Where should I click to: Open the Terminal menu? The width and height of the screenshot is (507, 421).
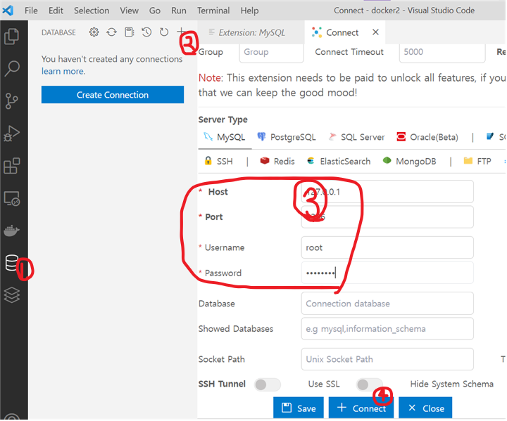pos(213,11)
